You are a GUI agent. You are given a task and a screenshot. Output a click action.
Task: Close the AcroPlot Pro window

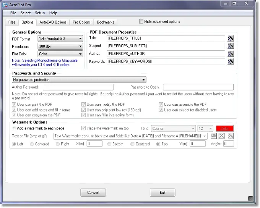[246, 3]
